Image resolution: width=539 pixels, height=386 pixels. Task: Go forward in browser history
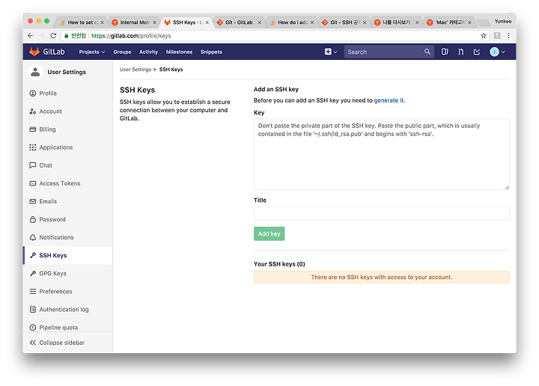coord(42,36)
